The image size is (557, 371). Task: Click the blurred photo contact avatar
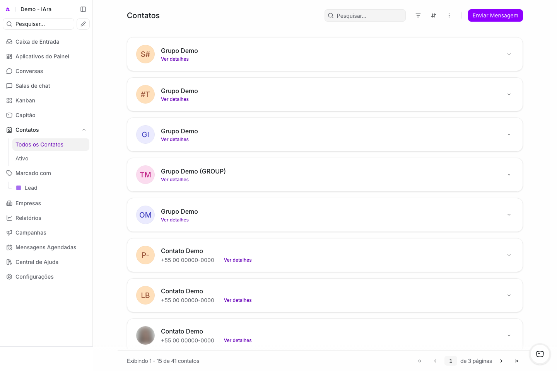[145, 335]
